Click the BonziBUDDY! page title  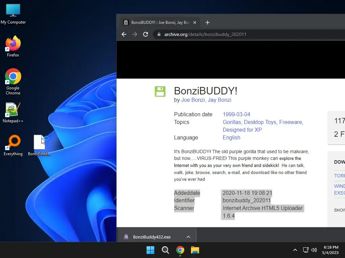[x=206, y=91]
